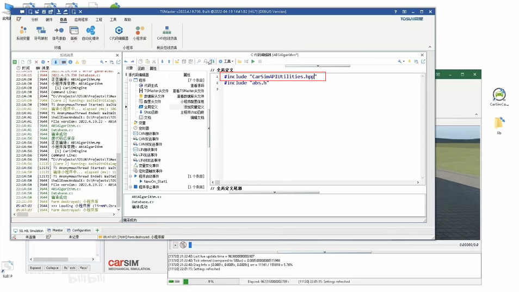Click the green run/compile arrow in code editor toolbar
519x292 pixels.
click(253, 61)
